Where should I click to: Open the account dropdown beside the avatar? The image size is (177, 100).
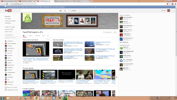(171, 11)
